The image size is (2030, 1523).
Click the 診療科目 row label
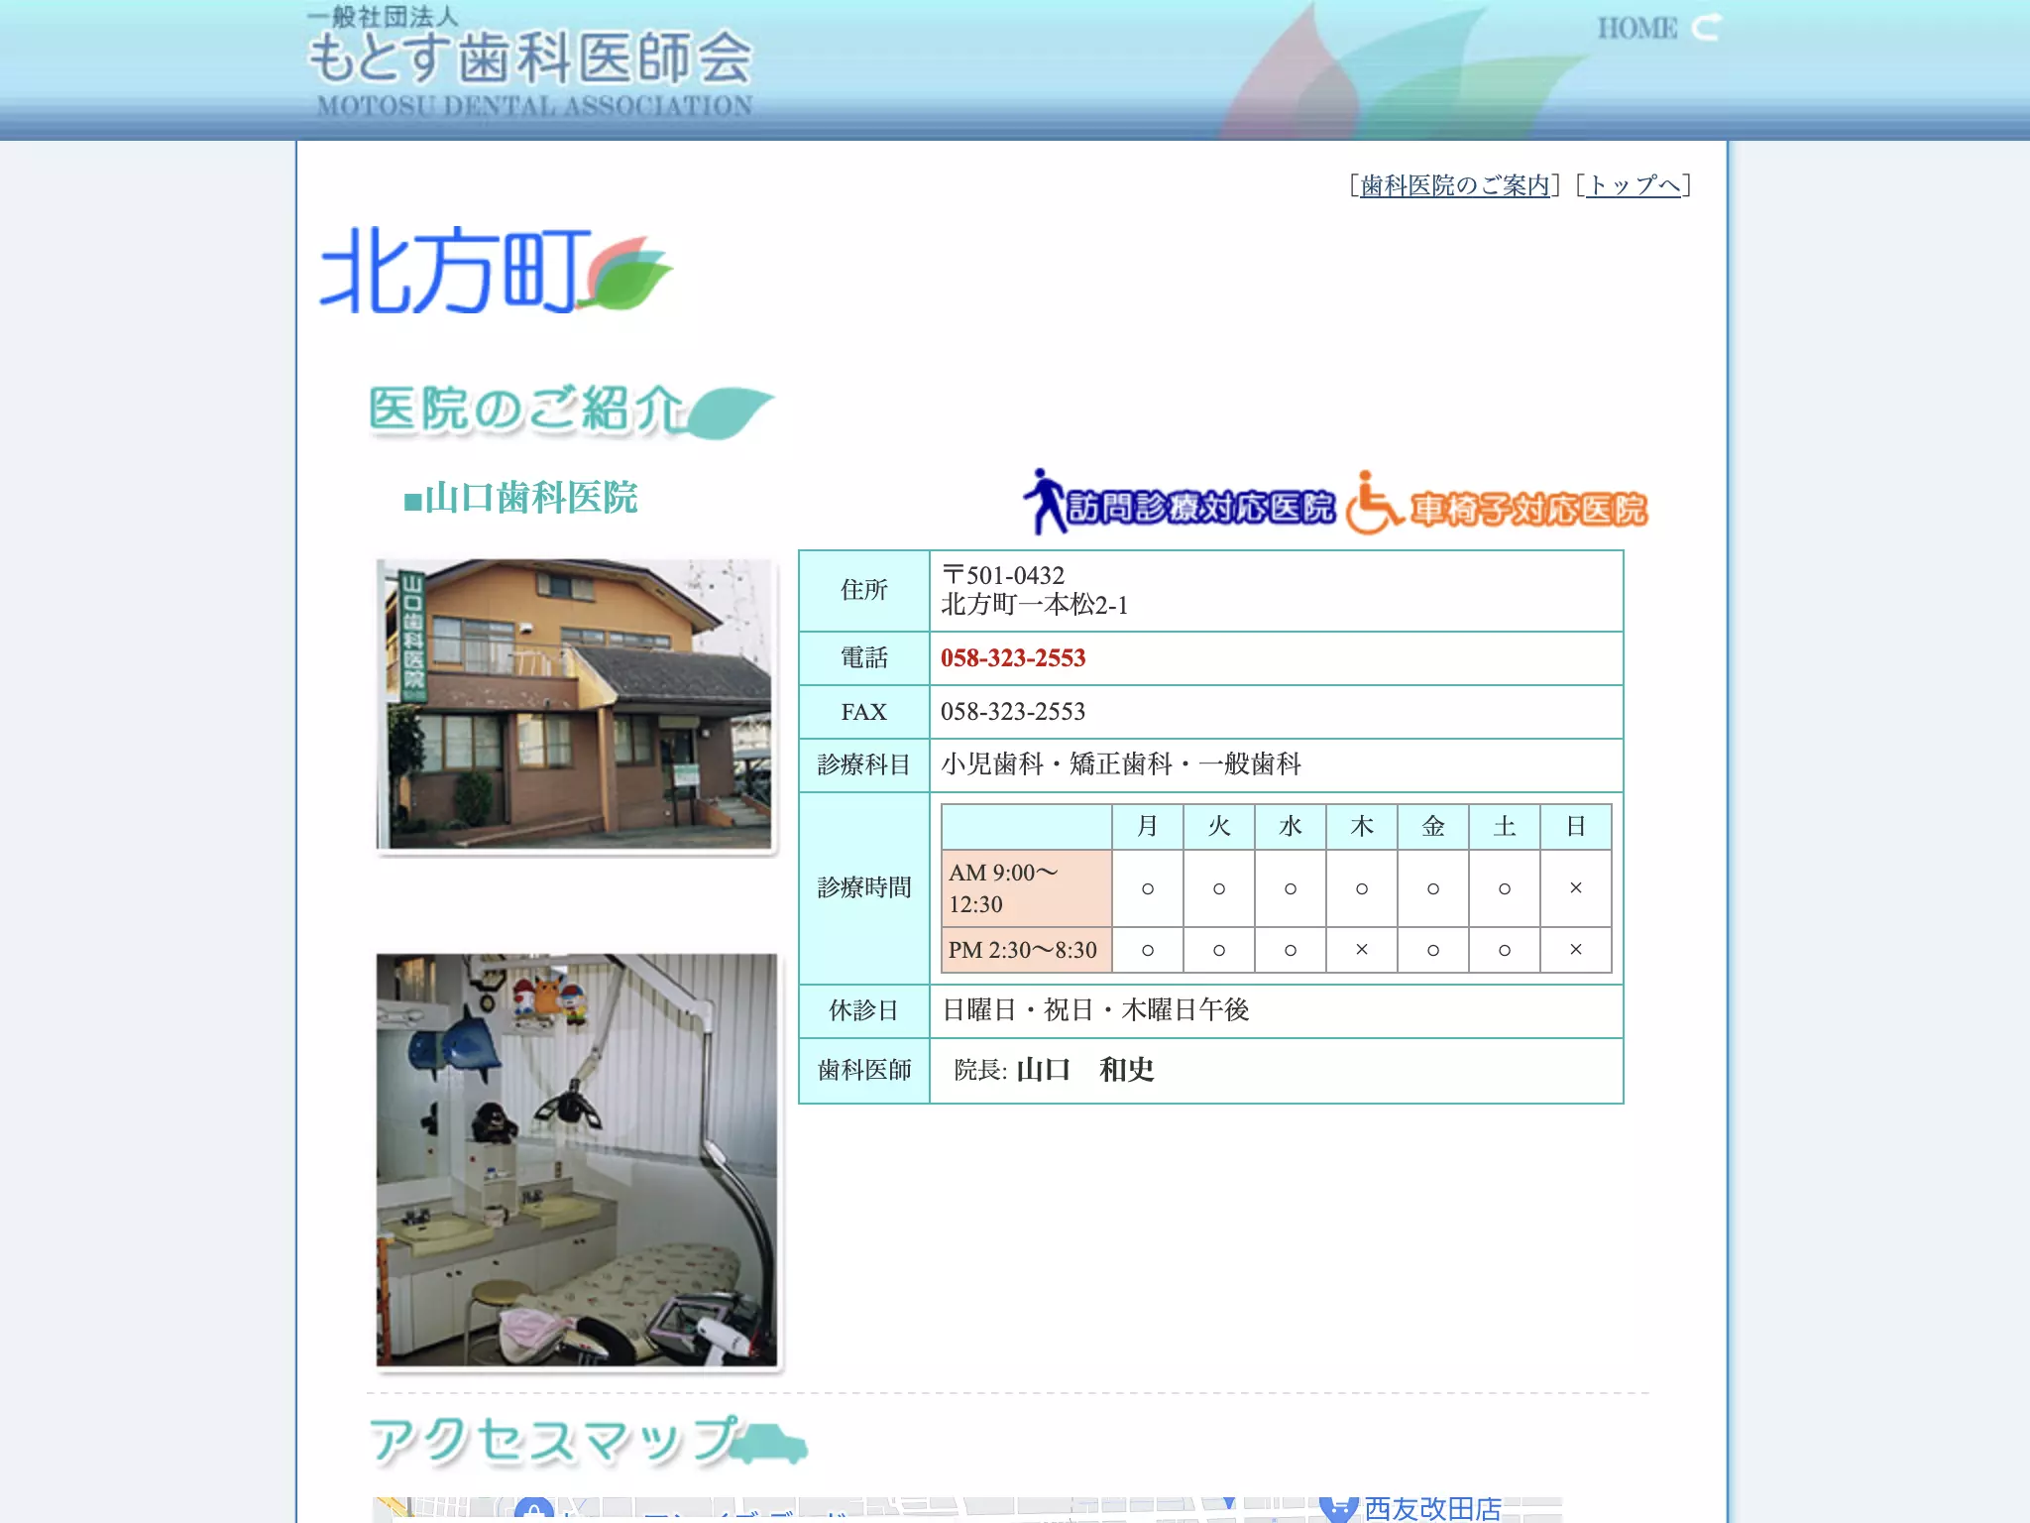pyautogui.click(x=864, y=764)
